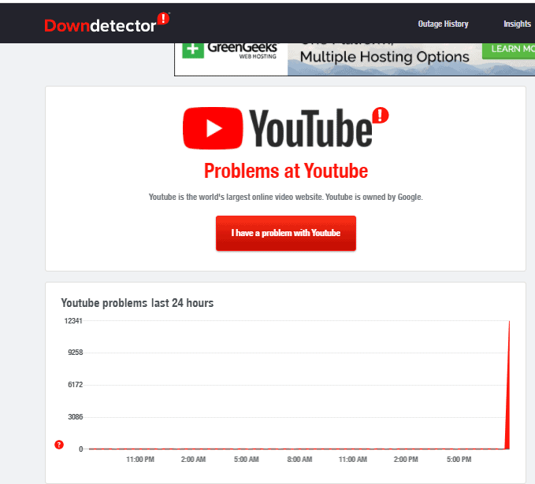Click the 'Problems at Youtube' heading

[286, 171]
